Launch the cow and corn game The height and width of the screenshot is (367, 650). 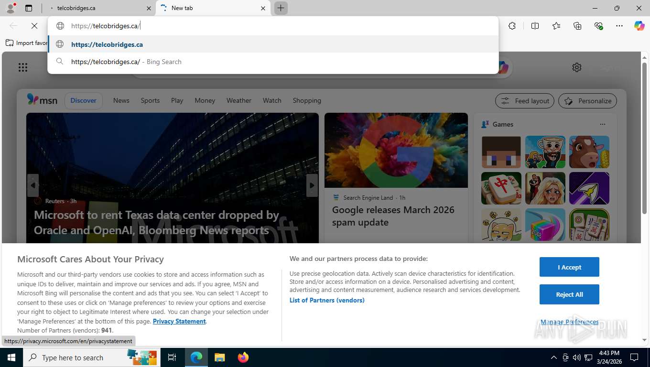(589, 152)
